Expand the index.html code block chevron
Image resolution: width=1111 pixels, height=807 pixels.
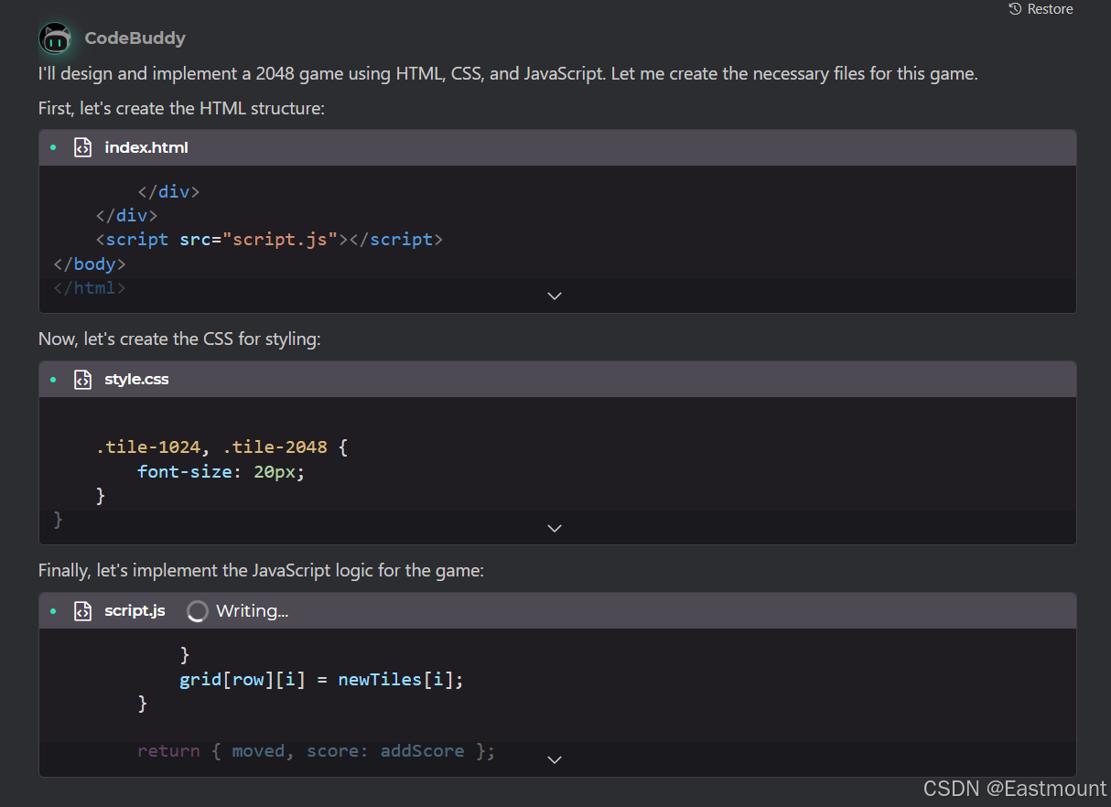(554, 296)
